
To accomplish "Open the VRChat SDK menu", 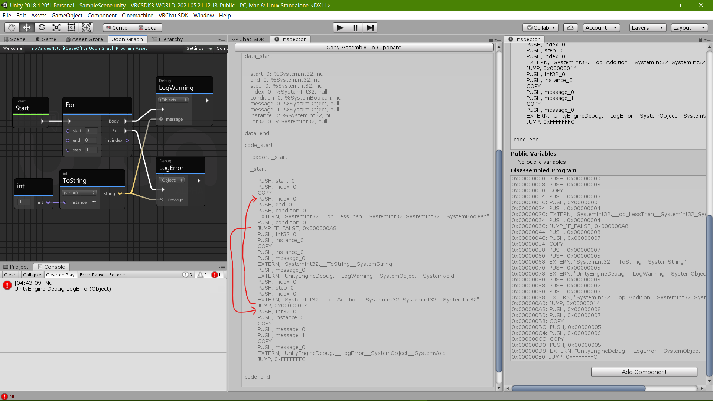I will (173, 15).
